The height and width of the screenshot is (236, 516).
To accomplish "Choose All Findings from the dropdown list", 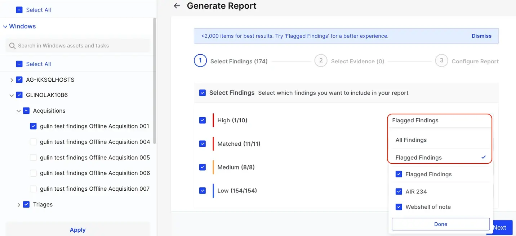I will pyautogui.click(x=411, y=140).
